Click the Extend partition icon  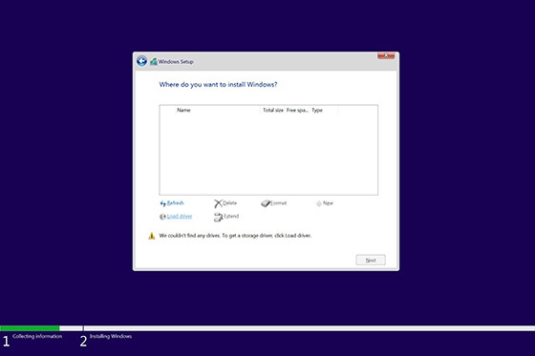pyautogui.click(x=219, y=218)
